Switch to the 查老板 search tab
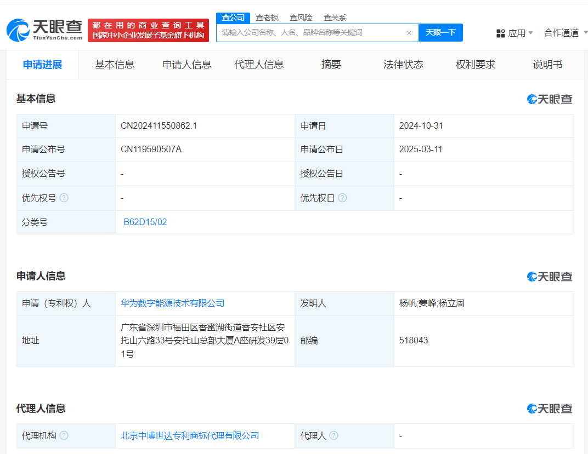 point(267,18)
